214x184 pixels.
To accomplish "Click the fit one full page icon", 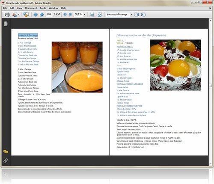I will [100, 15].
